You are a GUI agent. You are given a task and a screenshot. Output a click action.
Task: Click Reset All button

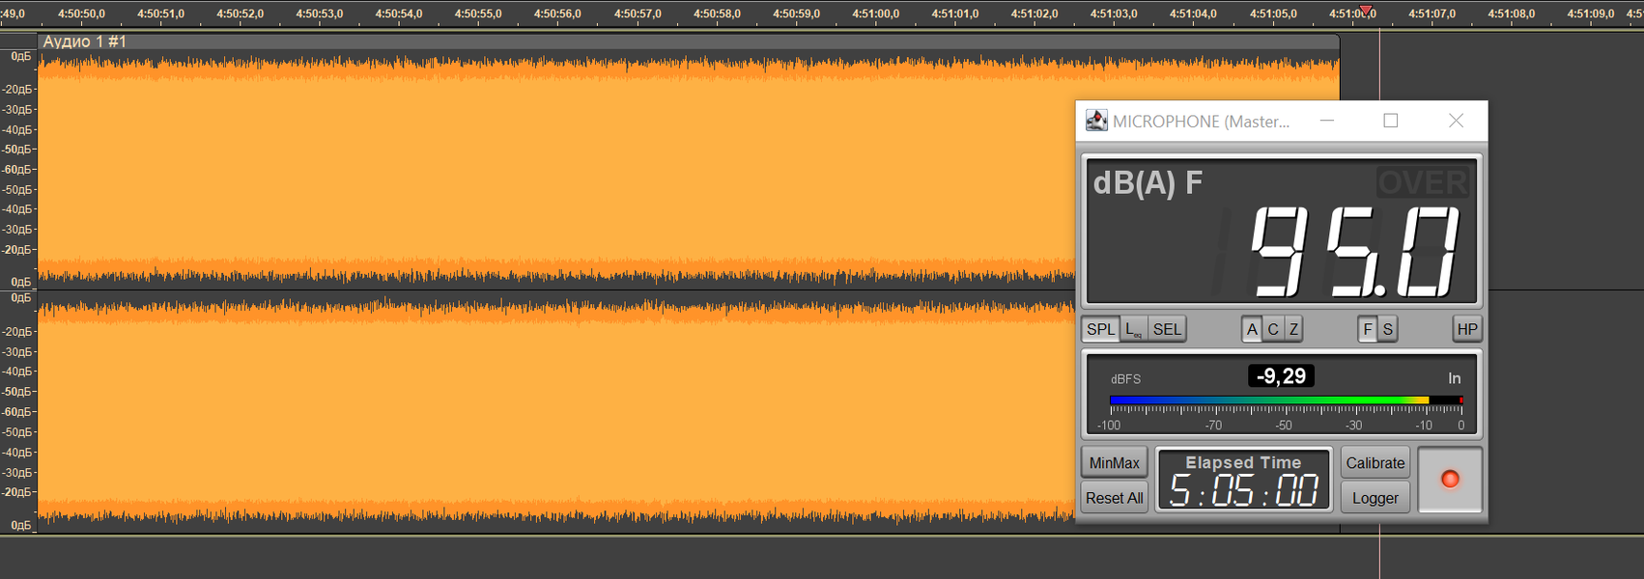click(x=1115, y=498)
